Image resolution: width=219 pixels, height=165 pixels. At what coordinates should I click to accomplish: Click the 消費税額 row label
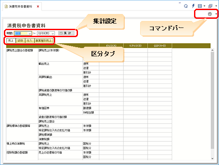[44, 139]
